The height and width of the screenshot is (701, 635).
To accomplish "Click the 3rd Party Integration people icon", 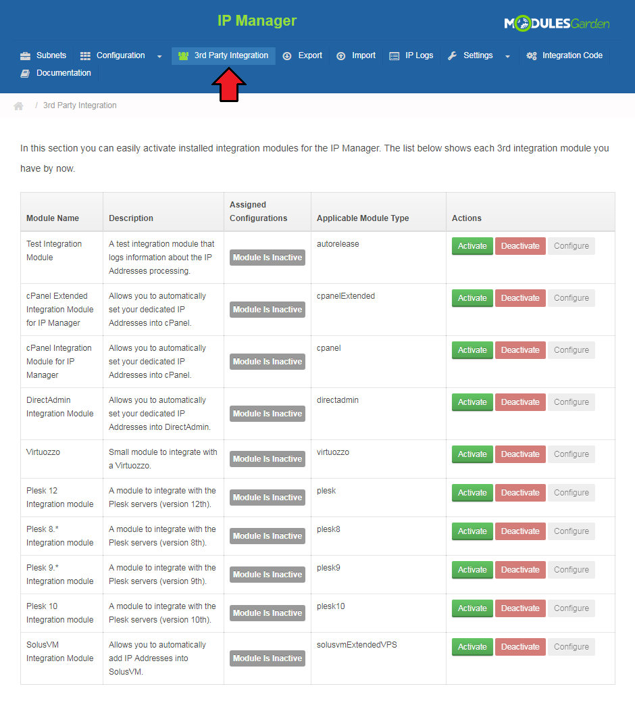I will 183,56.
